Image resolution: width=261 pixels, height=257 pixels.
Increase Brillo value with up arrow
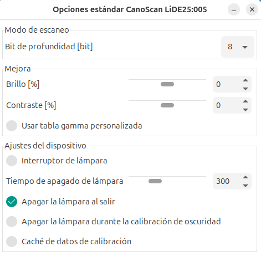(x=245, y=80)
